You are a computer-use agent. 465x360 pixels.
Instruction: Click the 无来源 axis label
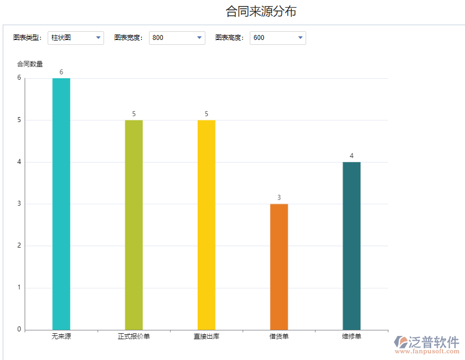[x=61, y=336]
